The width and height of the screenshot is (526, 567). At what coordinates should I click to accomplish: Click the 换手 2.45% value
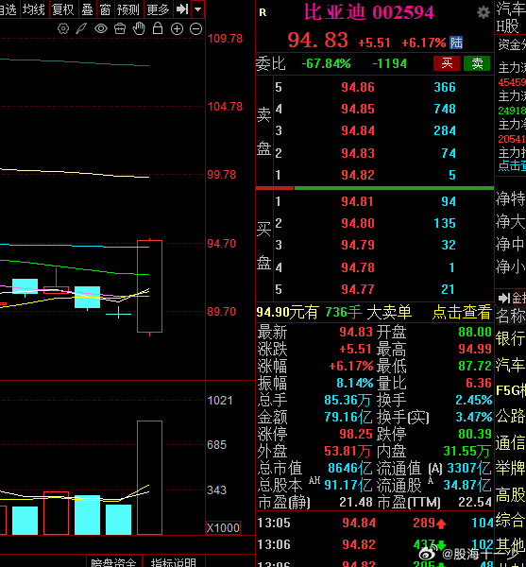474,400
